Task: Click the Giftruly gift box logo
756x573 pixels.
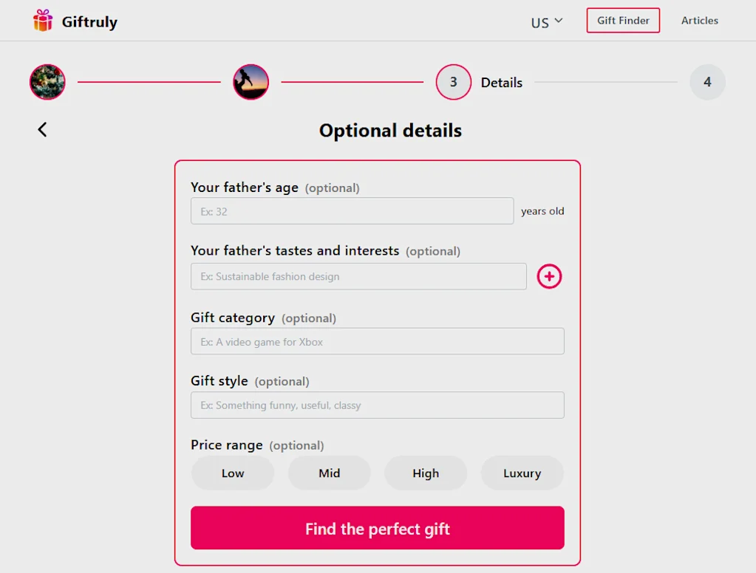Action: pyautogui.click(x=43, y=21)
